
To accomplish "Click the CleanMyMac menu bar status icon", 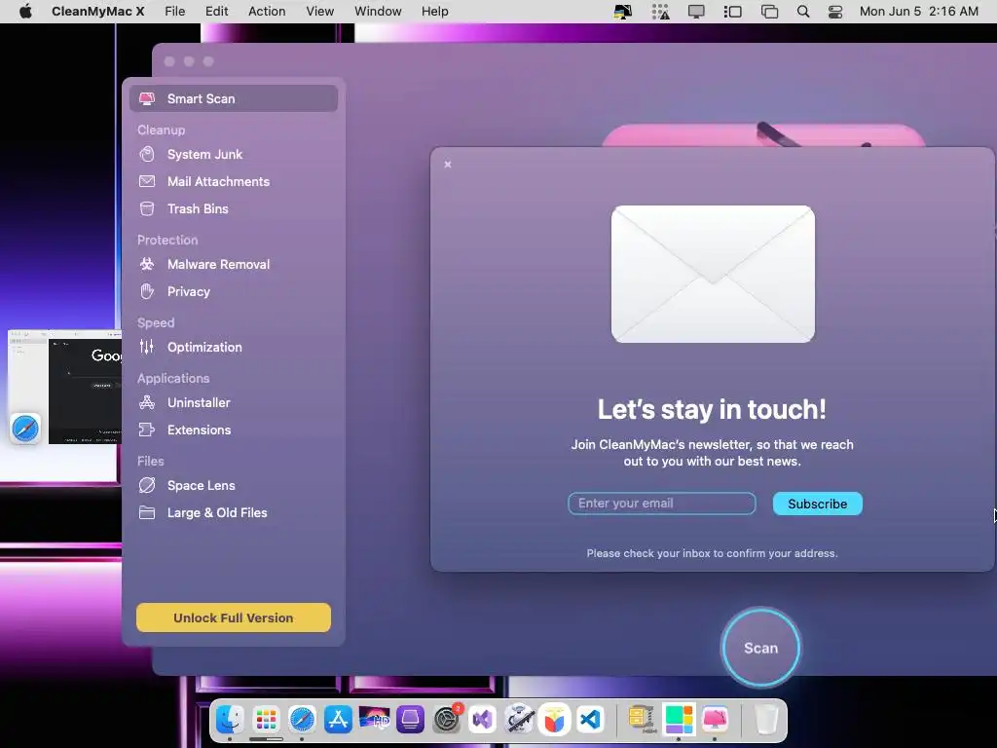I will pyautogui.click(x=622, y=12).
